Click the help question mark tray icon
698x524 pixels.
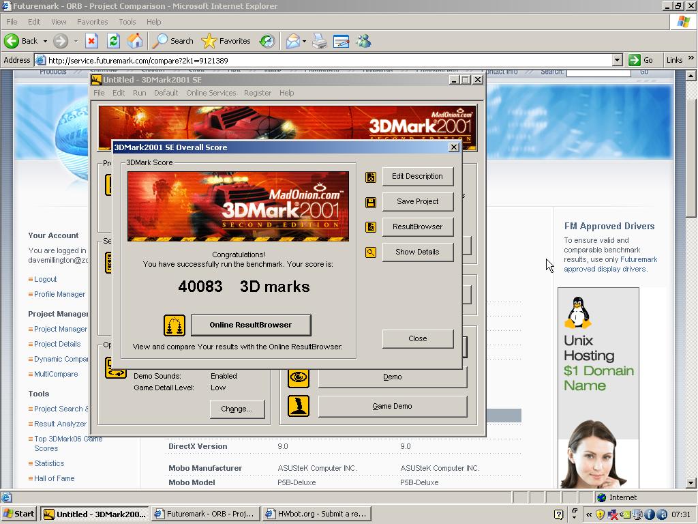click(x=559, y=514)
